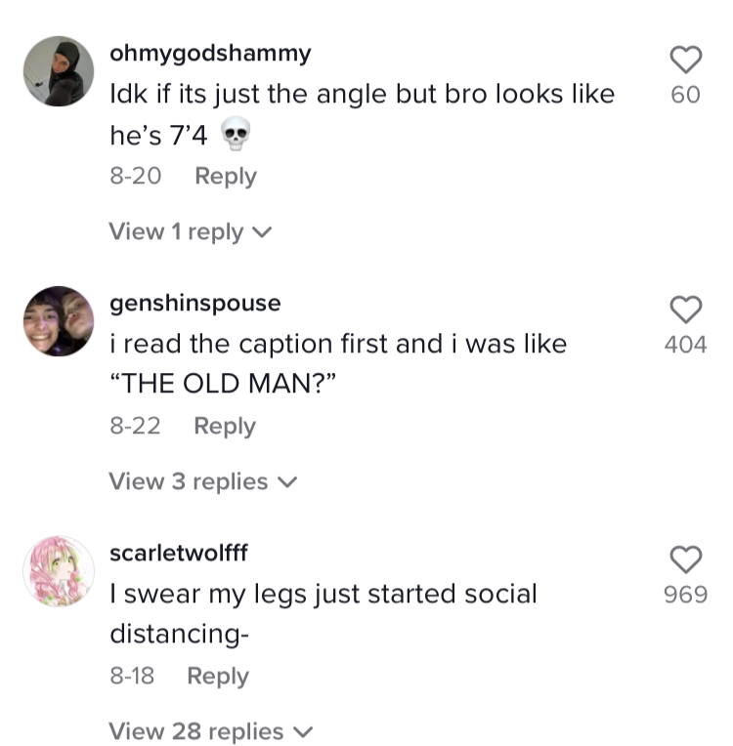
Task: Tap the heart on genshinspouse's comment
Action: pos(686,310)
